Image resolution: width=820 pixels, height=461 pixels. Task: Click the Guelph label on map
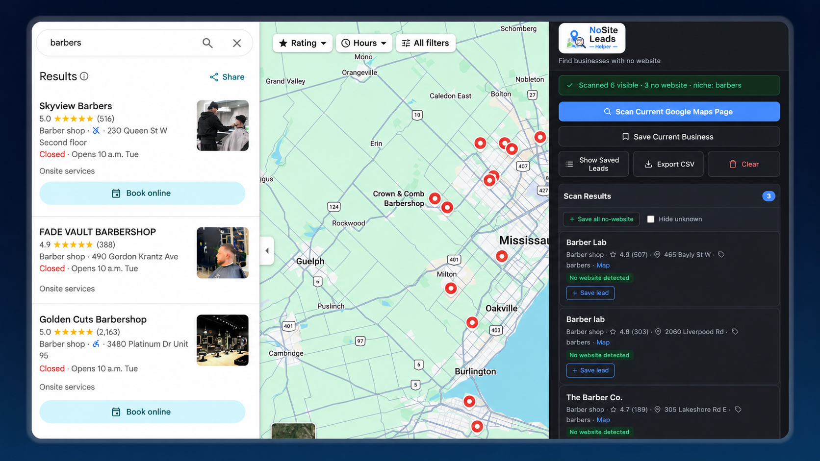pyautogui.click(x=310, y=261)
